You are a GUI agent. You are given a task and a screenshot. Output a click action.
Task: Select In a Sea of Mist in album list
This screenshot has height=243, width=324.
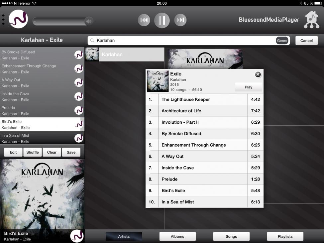tap(205, 202)
